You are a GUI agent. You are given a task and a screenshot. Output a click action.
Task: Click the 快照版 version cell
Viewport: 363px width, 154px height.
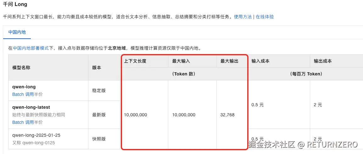click(99, 139)
